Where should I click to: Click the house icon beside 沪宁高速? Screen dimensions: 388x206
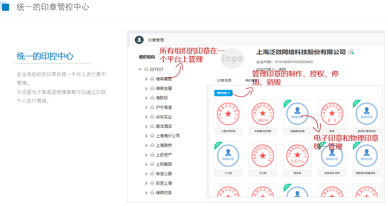coord(152,107)
